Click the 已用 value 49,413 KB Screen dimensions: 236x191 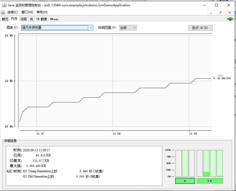coord(43,155)
